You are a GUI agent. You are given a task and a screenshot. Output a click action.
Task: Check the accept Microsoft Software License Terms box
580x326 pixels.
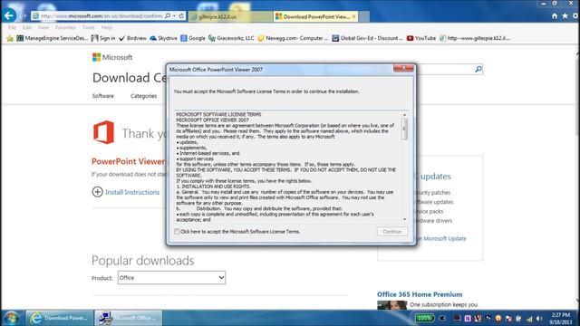[x=177, y=232]
